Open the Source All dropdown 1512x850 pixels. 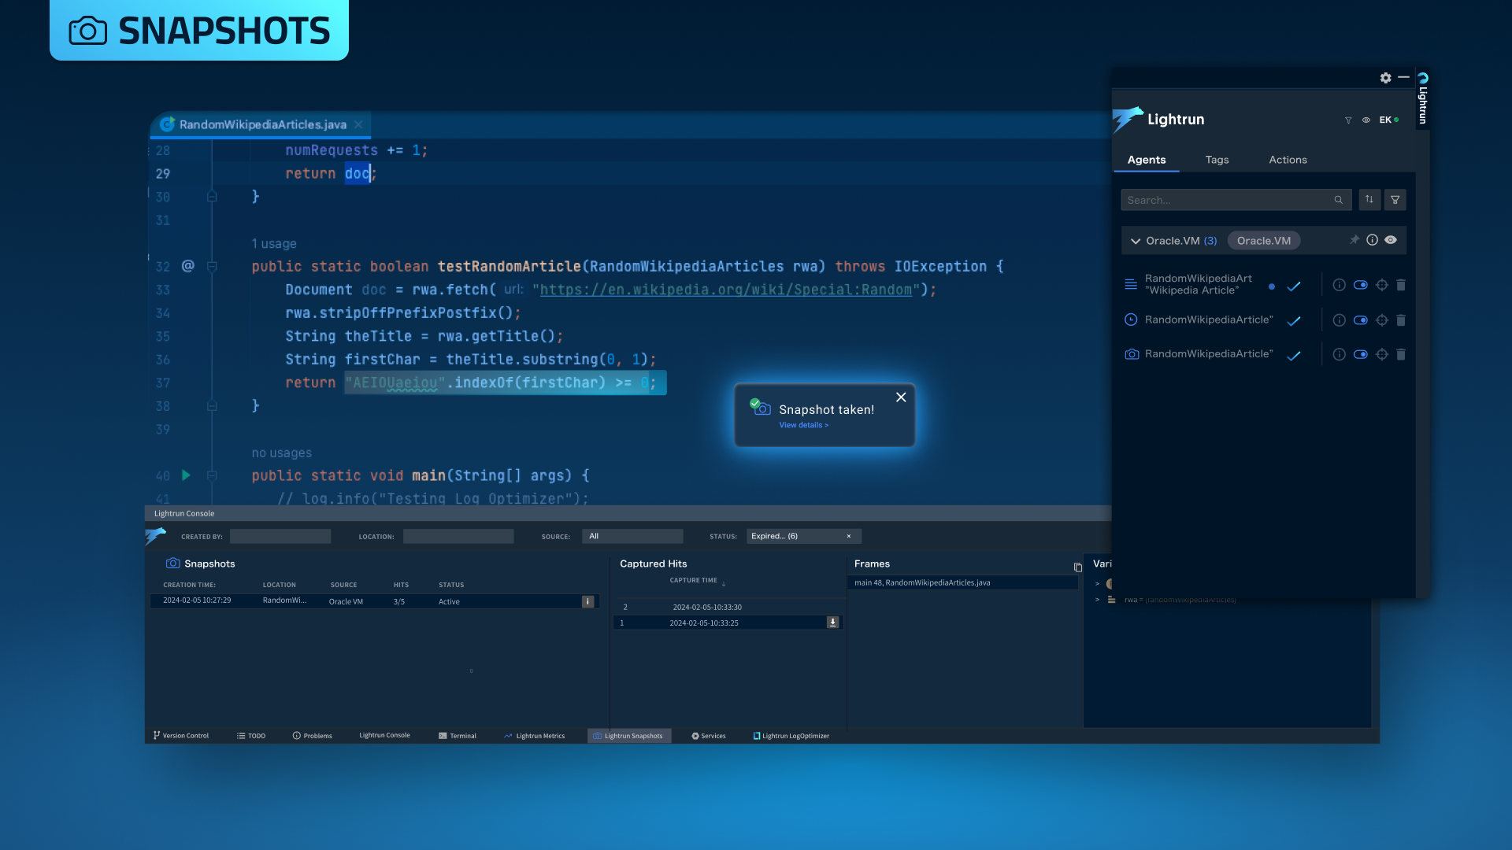[632, 536]
